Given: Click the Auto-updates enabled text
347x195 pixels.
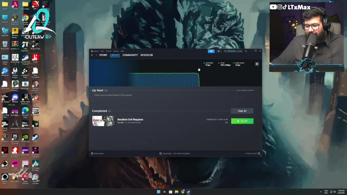Looking at the screenshot, I should coord(245,90).
